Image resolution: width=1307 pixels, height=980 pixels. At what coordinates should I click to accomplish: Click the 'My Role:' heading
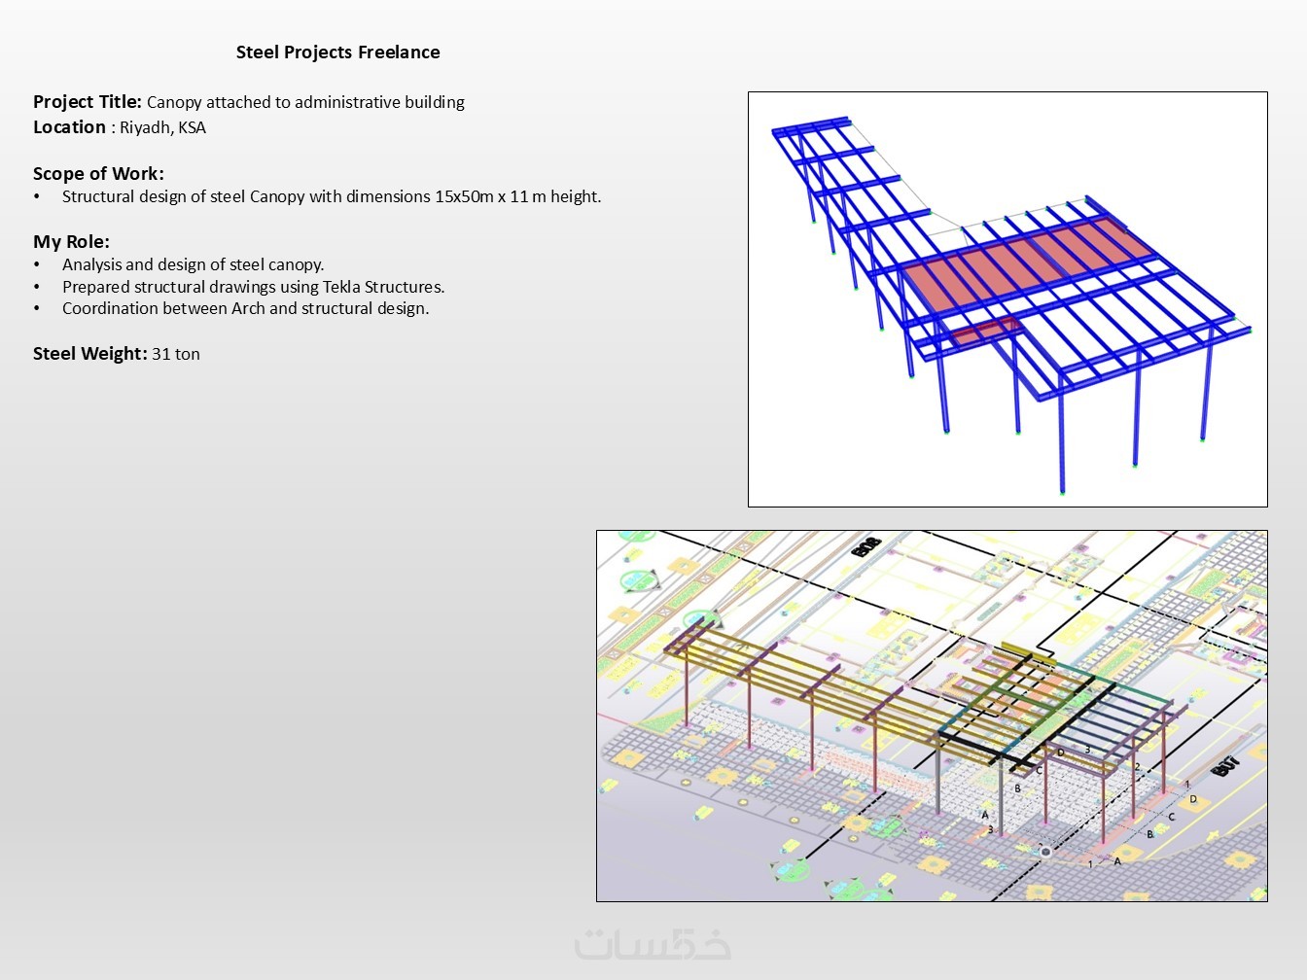tap(71, 242)
